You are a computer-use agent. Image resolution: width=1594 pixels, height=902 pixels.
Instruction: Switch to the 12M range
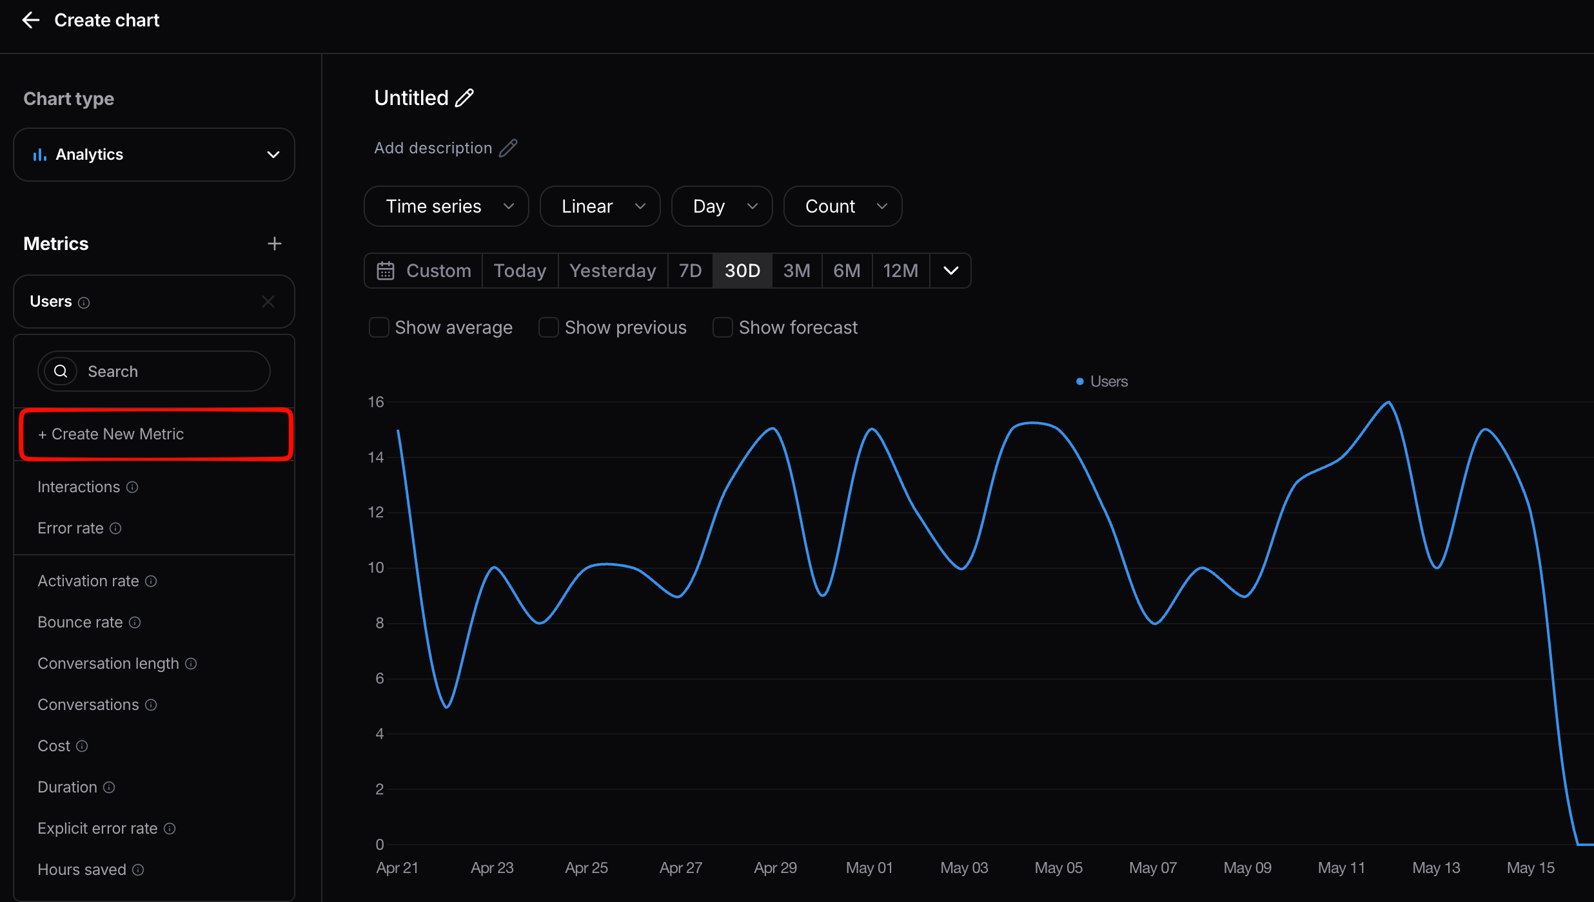point(901,271)
